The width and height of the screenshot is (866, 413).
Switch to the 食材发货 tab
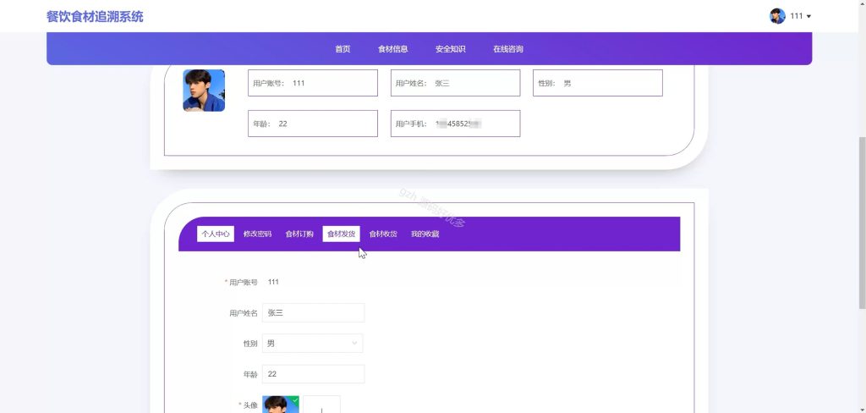pos(342,234)
